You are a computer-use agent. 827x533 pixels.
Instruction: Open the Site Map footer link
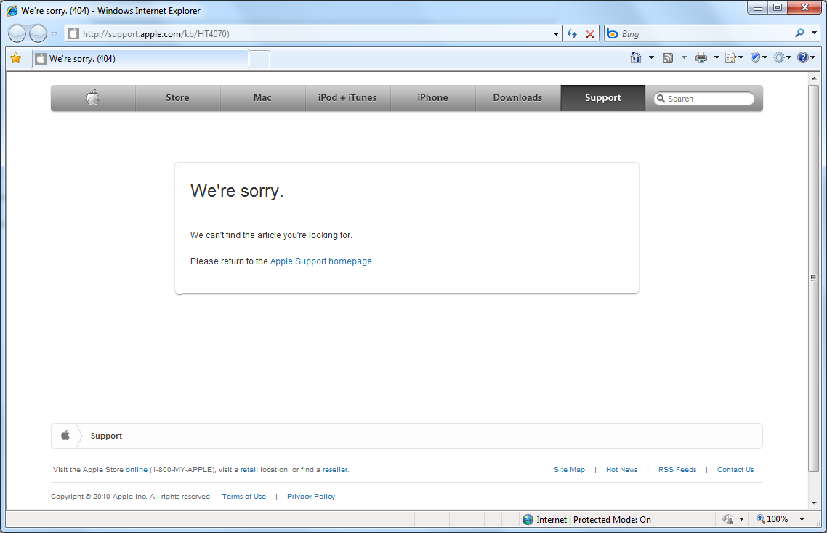pyautogui.click(x=569, y=469)
